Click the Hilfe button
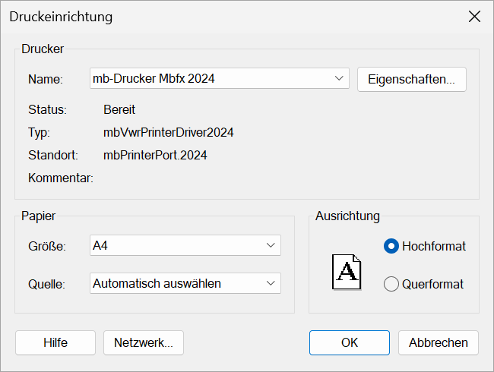Image resolution: width=494 pixels, height=372 pixels. [x=55, y=342]
